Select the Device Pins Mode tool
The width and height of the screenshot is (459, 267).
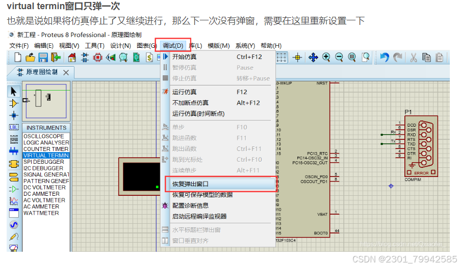(13, 189)
